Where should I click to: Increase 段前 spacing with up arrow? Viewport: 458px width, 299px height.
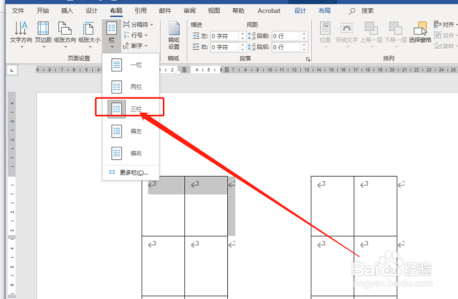tap(304, 34)
